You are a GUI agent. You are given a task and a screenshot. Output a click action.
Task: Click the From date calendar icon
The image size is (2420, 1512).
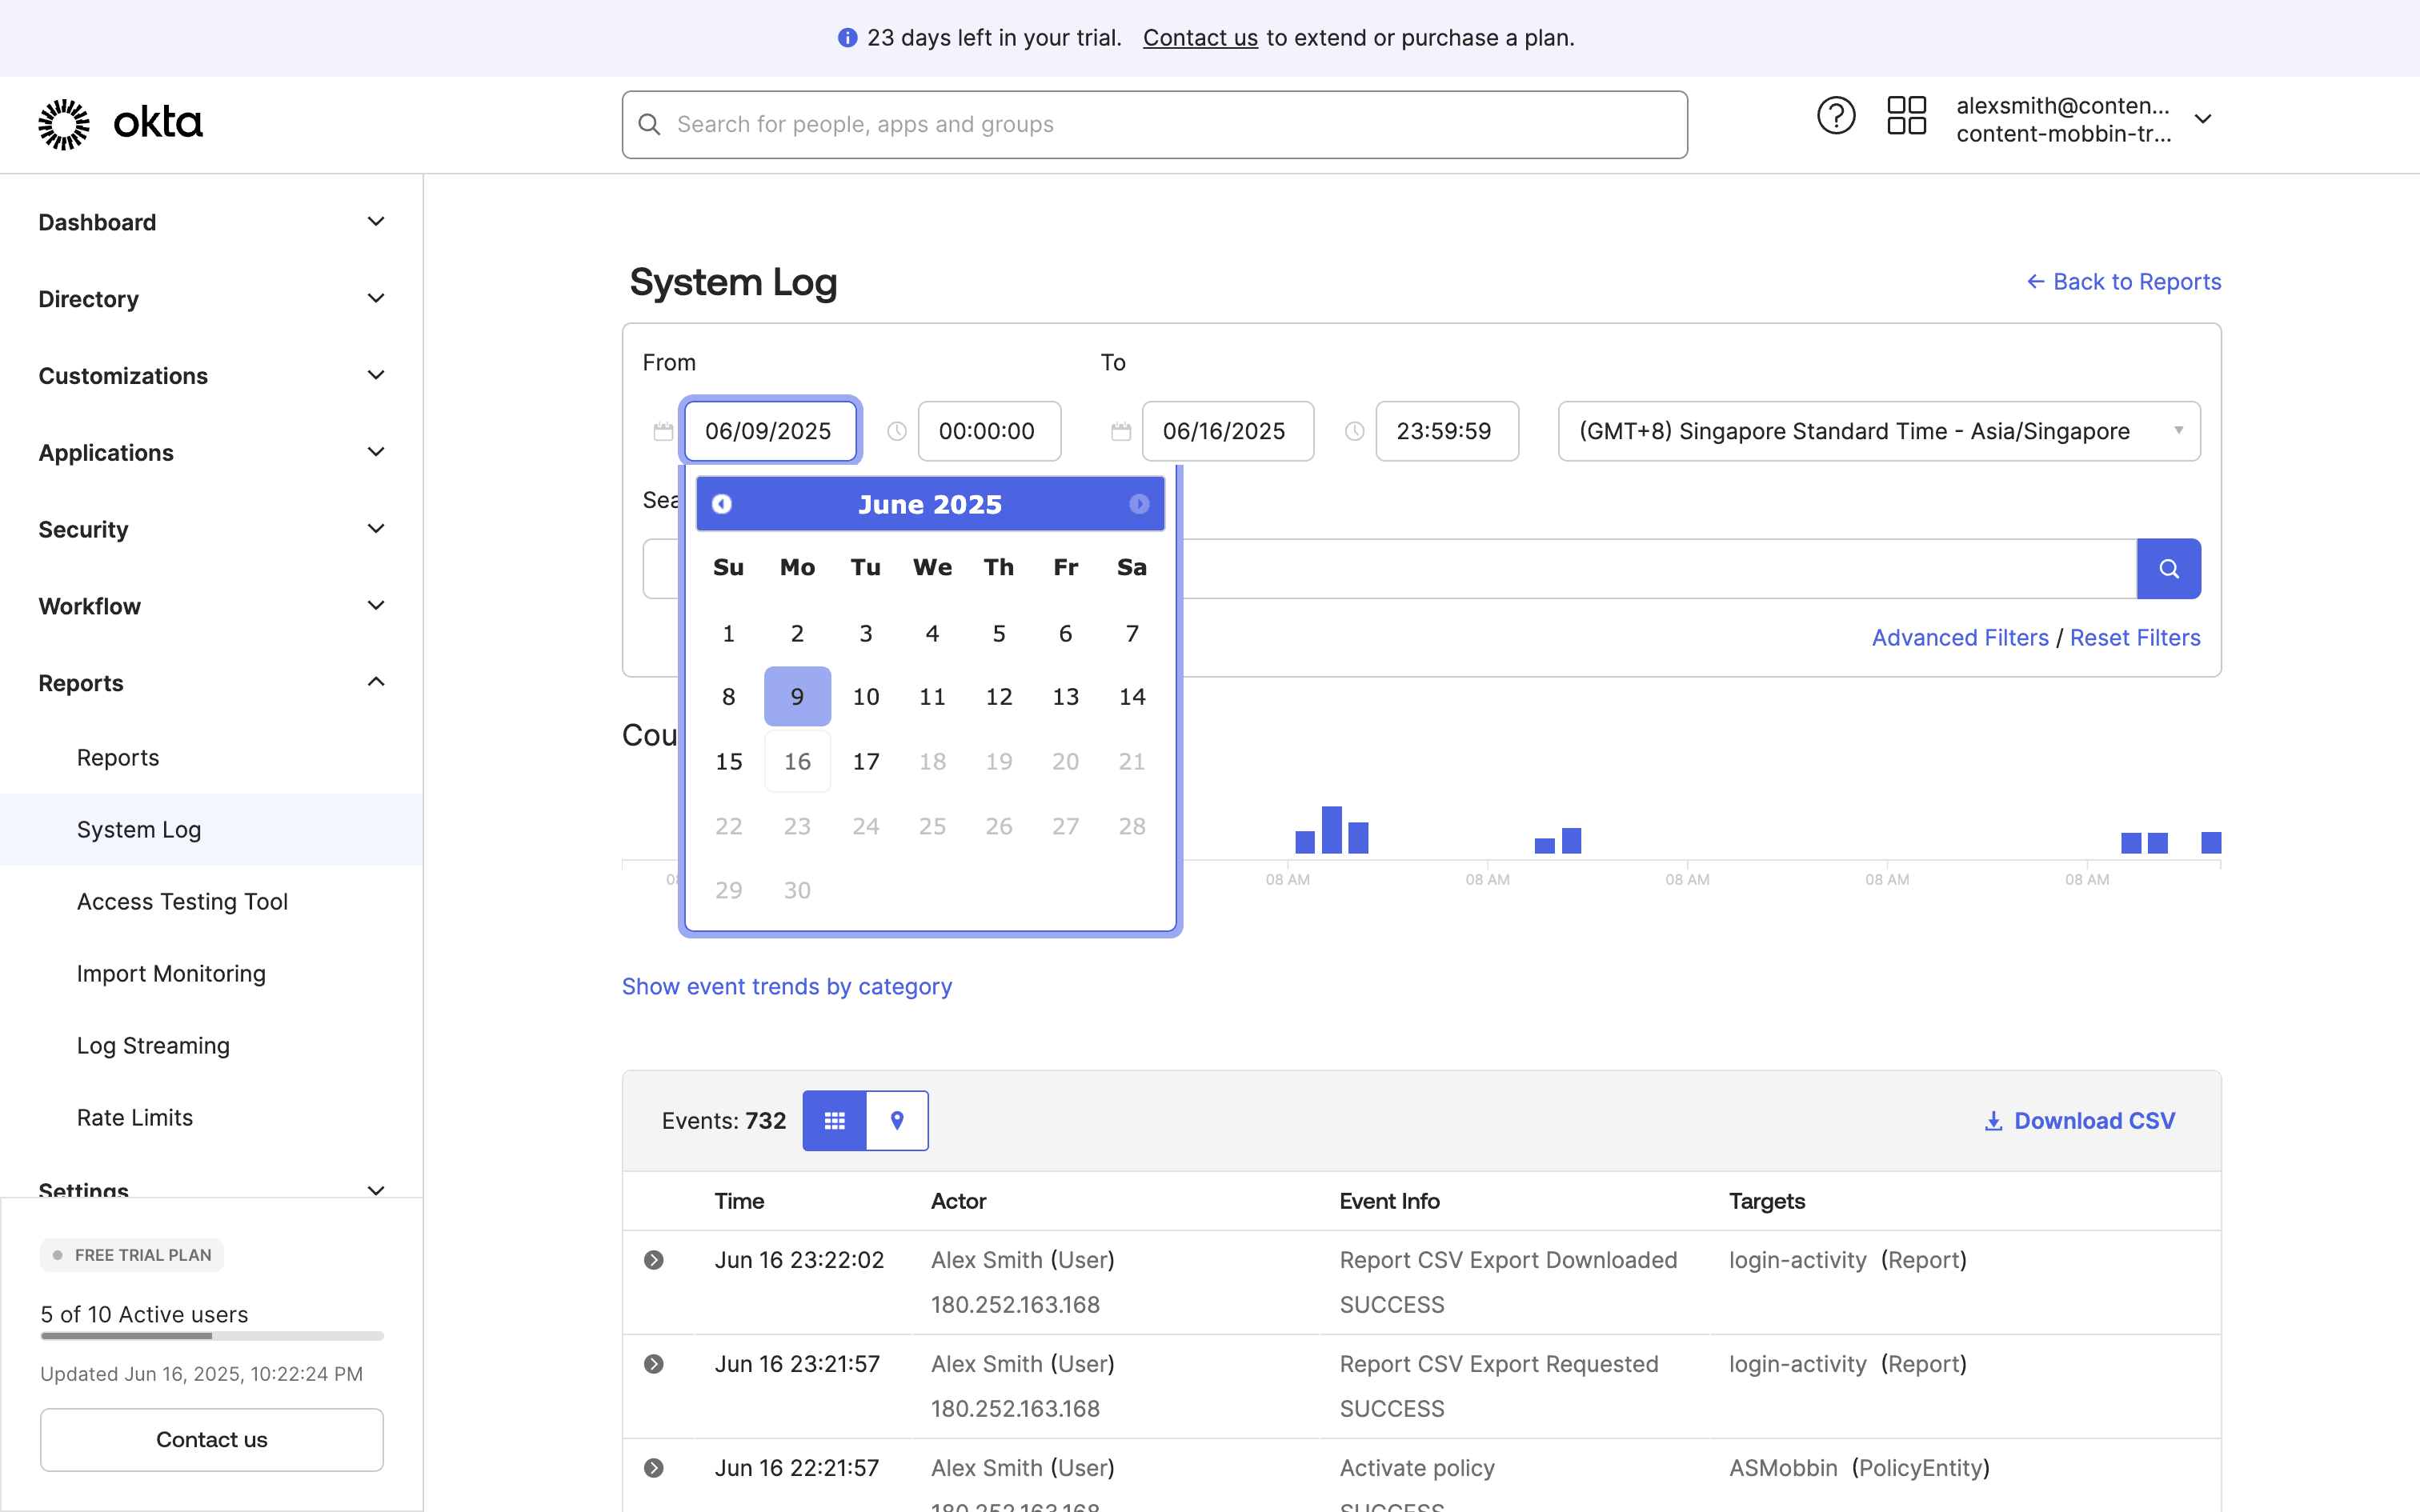click(x=663, y=431)
